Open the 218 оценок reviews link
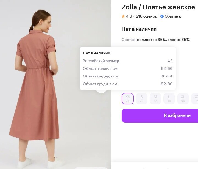Image resolution: width=198 pixels, height=169 pixels. [146, 16]
